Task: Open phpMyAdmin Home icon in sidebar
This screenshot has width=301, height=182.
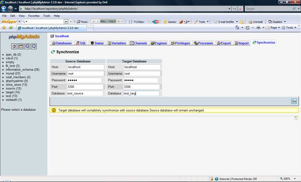Action: pyautogui.click(x=14, y=46)
